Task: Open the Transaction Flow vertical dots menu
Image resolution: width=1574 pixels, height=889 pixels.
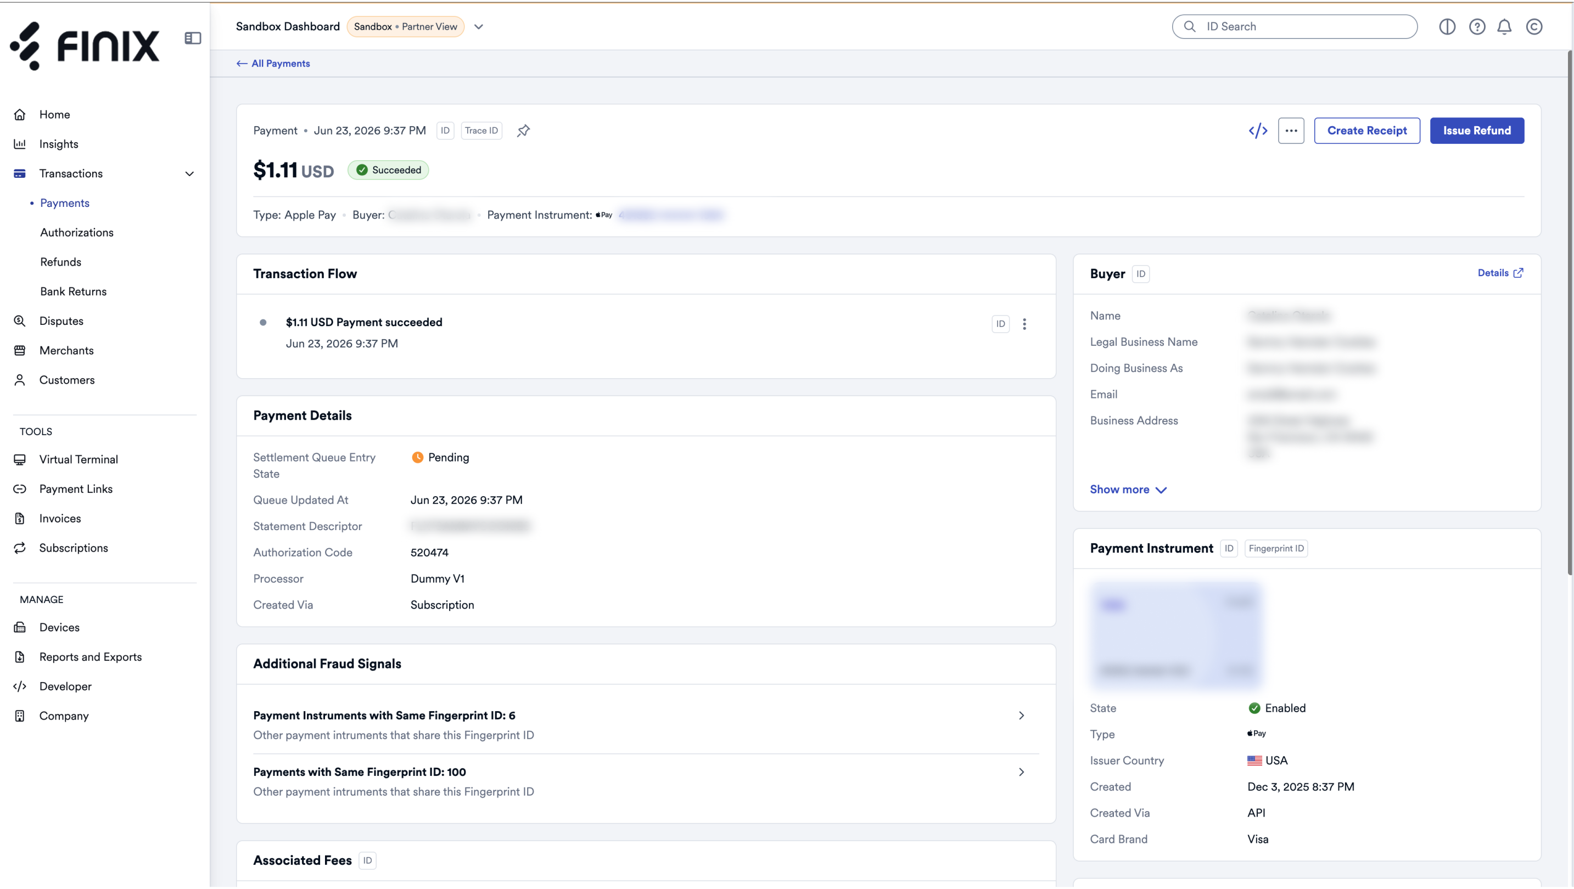Action: (x=1024, y=324)
